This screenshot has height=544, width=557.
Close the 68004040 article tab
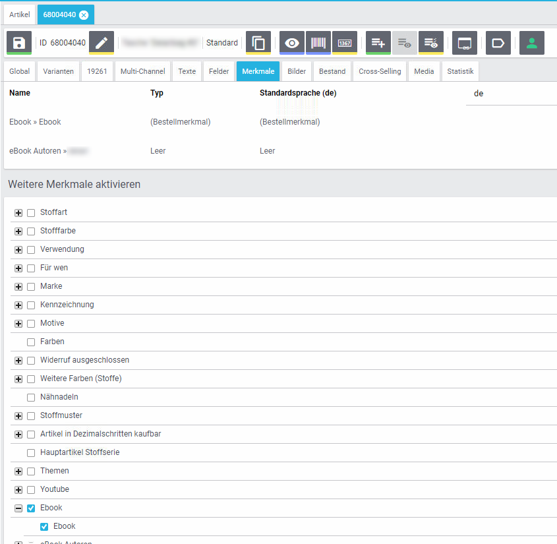click(84, 15)
